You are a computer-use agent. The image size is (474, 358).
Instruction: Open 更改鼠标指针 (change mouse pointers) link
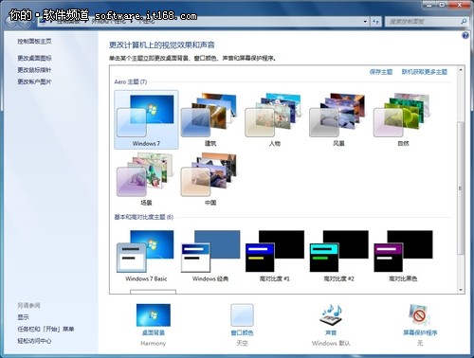click(34, 70)
